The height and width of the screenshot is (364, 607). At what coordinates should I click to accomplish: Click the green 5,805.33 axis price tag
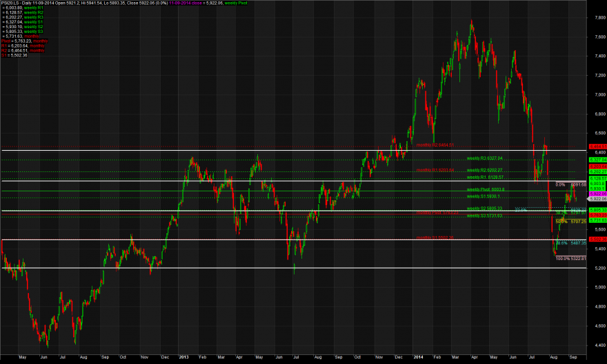point(598,210)
